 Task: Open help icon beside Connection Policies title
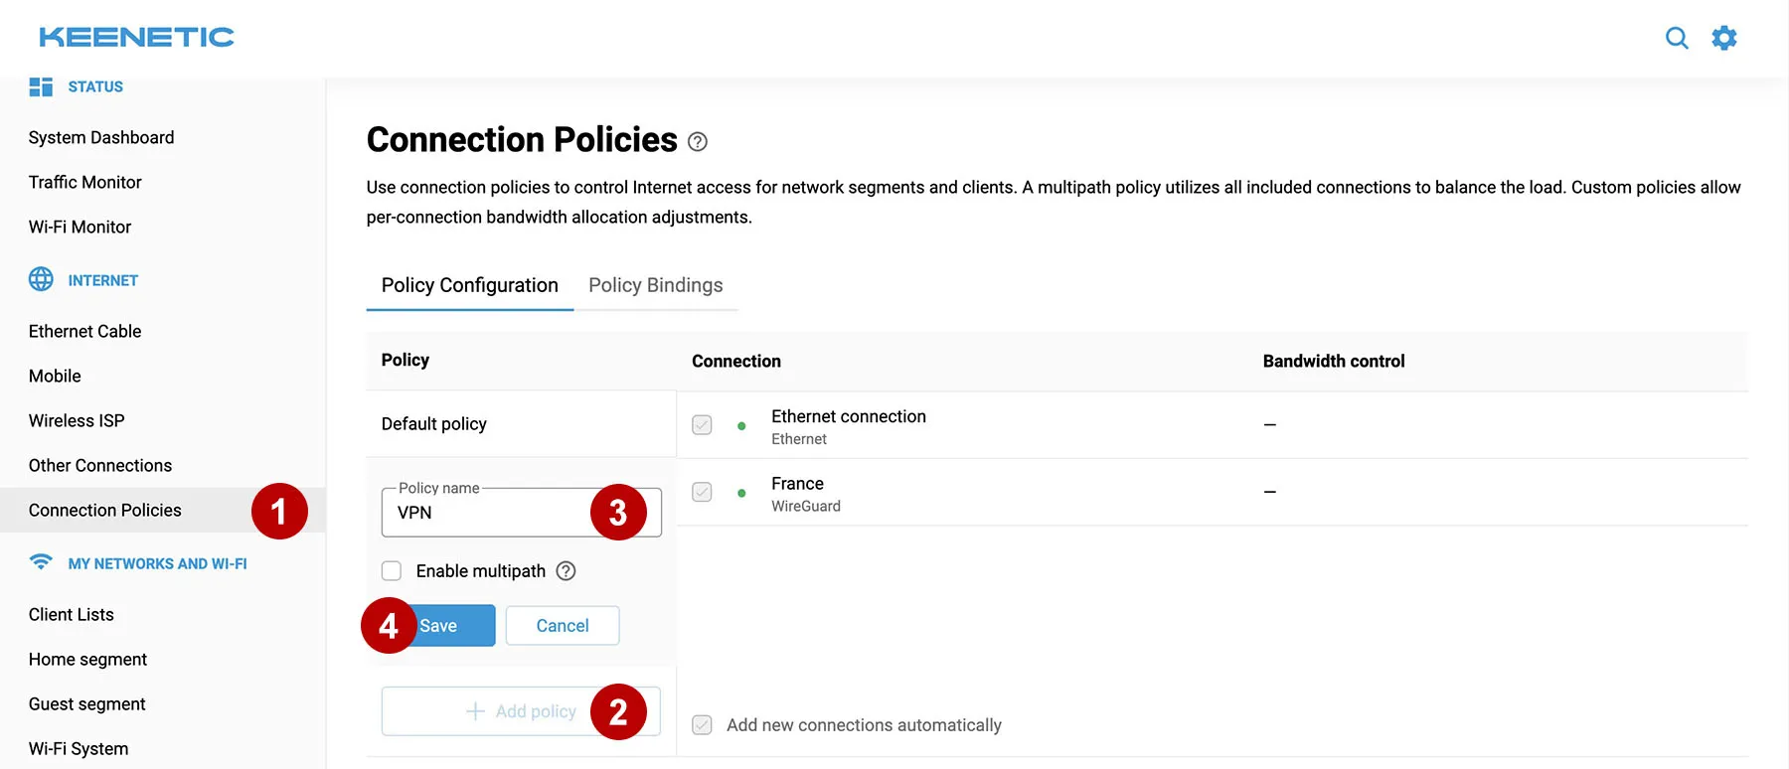point(698,142)
